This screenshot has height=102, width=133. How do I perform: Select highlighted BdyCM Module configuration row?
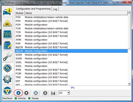(71, 51)
